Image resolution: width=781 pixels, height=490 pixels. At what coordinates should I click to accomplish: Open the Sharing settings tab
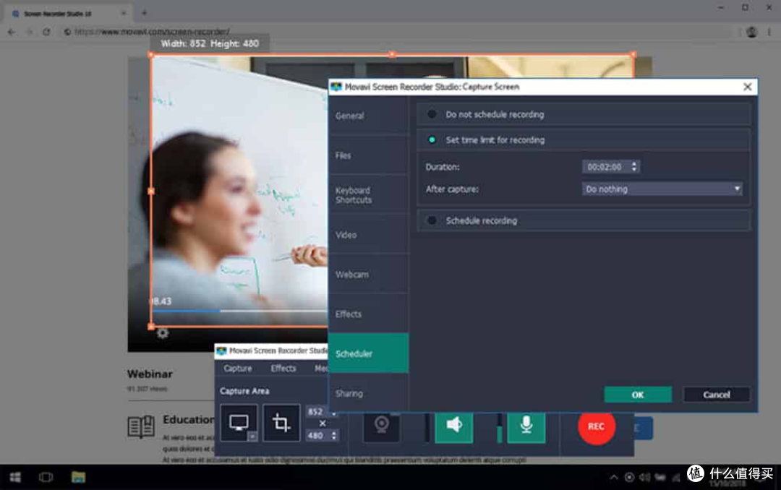pos(369,393)
